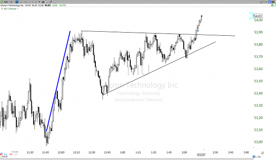Select the 1-minute timeframe button highlighted blue
This screenshot has height=160, width=276.
(x=17, y=2)
